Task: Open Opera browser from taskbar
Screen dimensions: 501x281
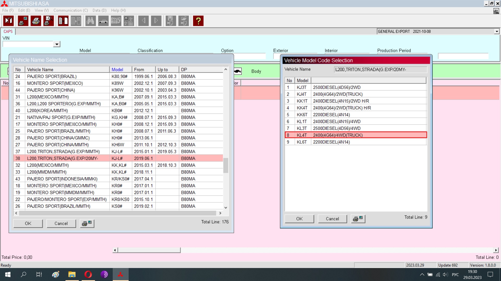Action: coord(88,274)
